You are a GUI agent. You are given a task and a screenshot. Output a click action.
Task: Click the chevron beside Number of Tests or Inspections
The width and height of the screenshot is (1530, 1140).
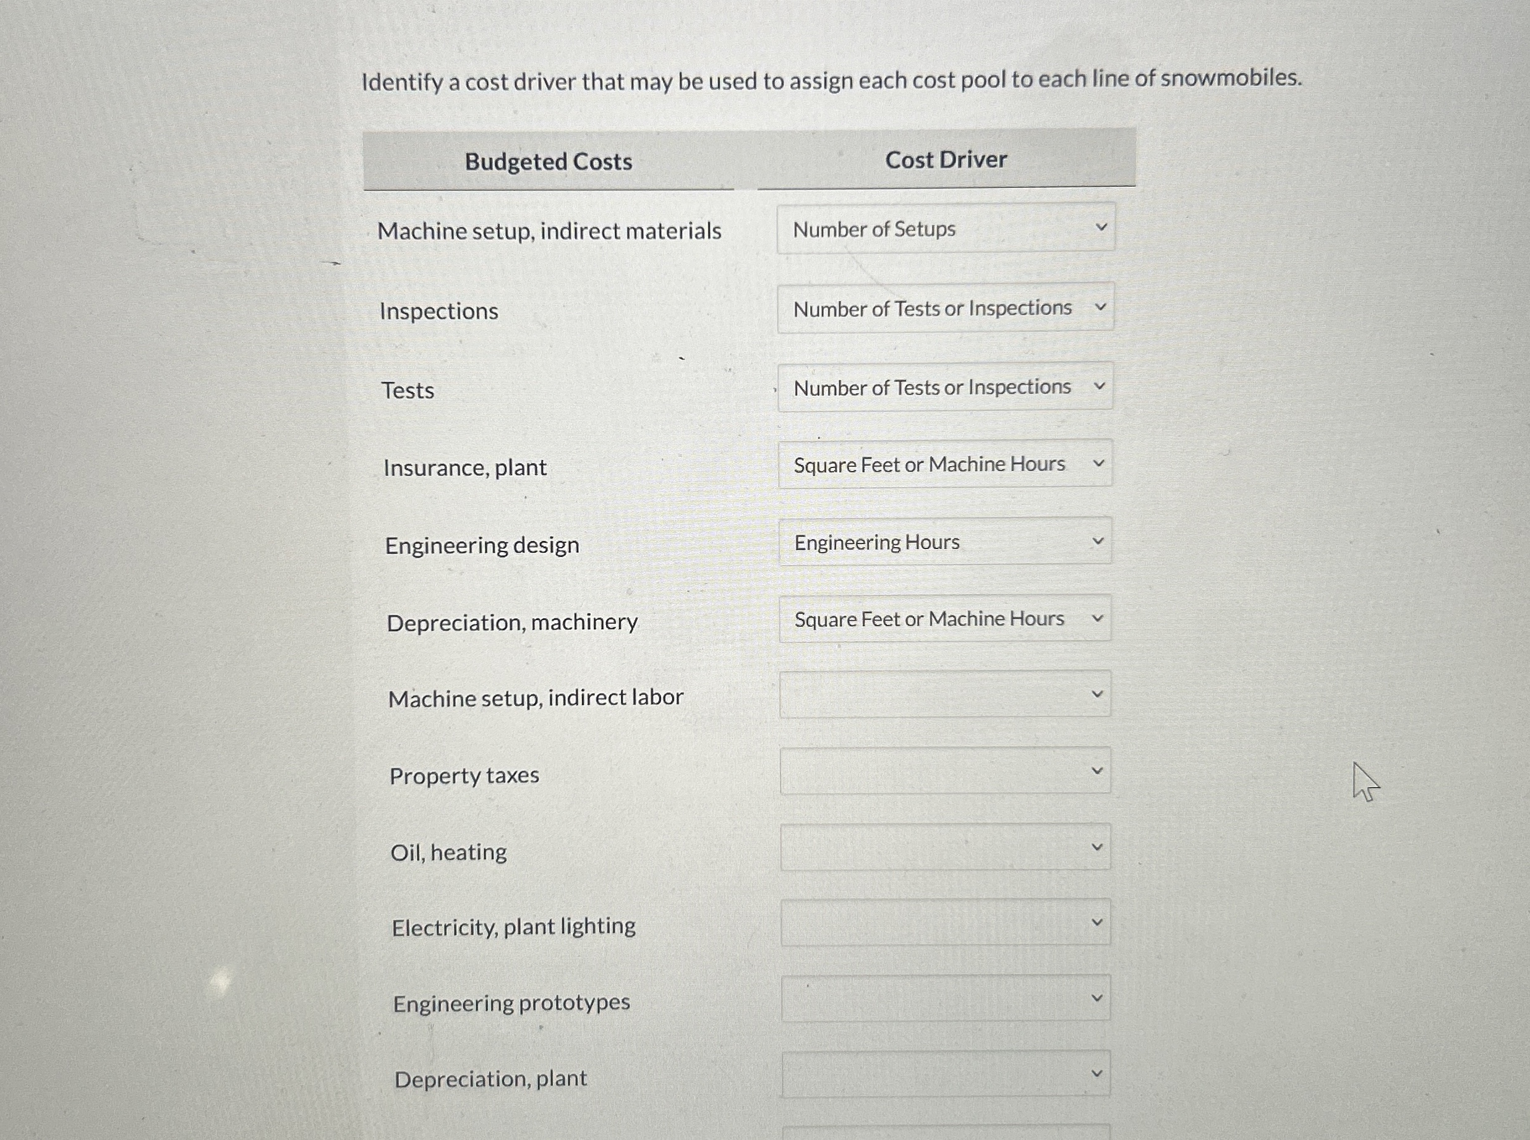1101,308
